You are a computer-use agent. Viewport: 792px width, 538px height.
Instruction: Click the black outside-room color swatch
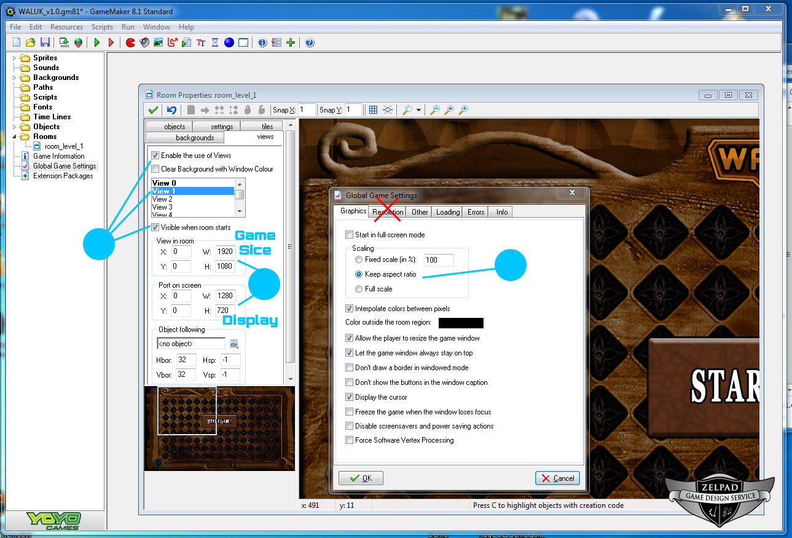point(460,323)
